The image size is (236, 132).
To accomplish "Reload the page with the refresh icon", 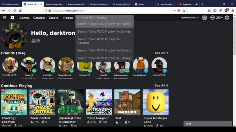I will [15, 11].
